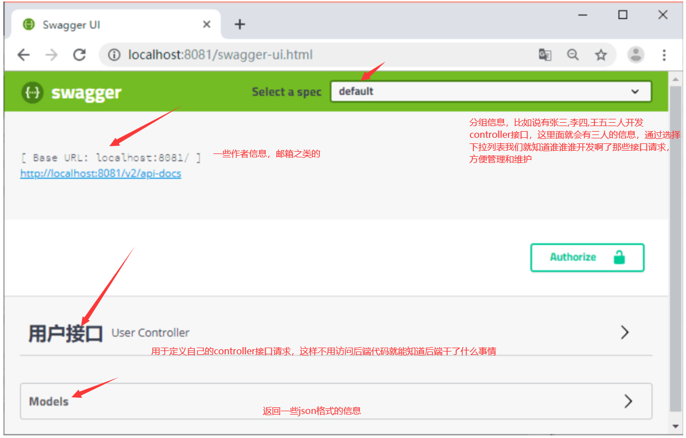Image resolution: width=686 pixels, height=438 pixels.
Task: Open the localhost:8081/v2/api-docs link
Action: coord(100,174)
